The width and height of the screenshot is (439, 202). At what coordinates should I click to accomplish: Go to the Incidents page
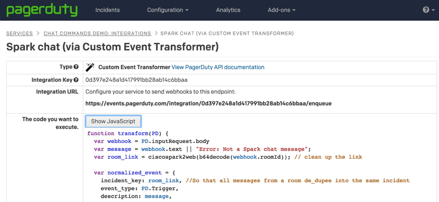pyautogui.click(x=108, y=10)
